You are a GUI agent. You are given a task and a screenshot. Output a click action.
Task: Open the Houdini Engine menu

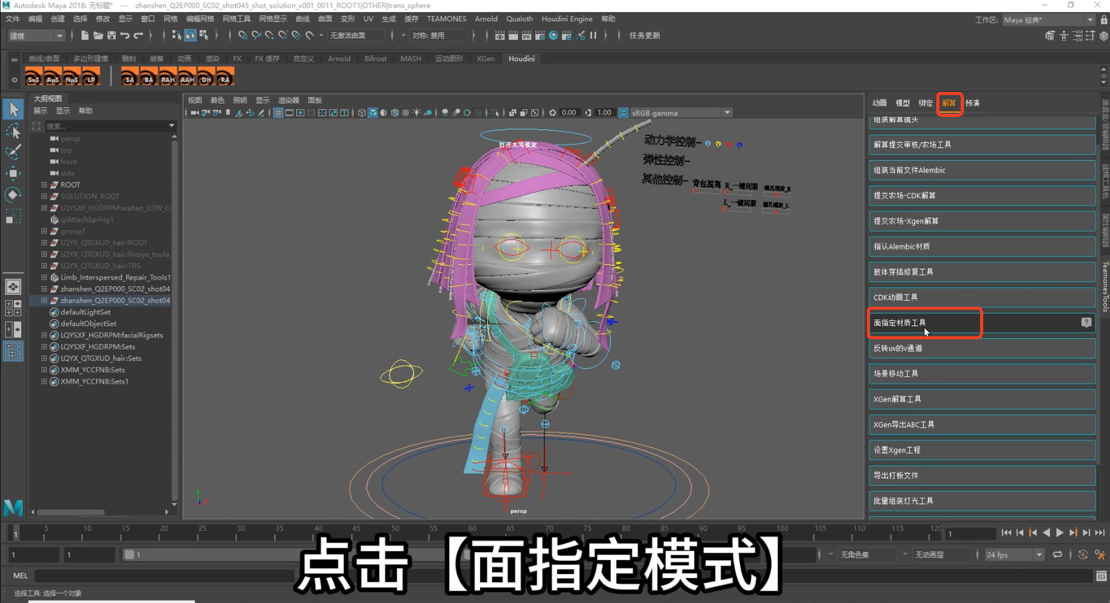pos(566,19)
